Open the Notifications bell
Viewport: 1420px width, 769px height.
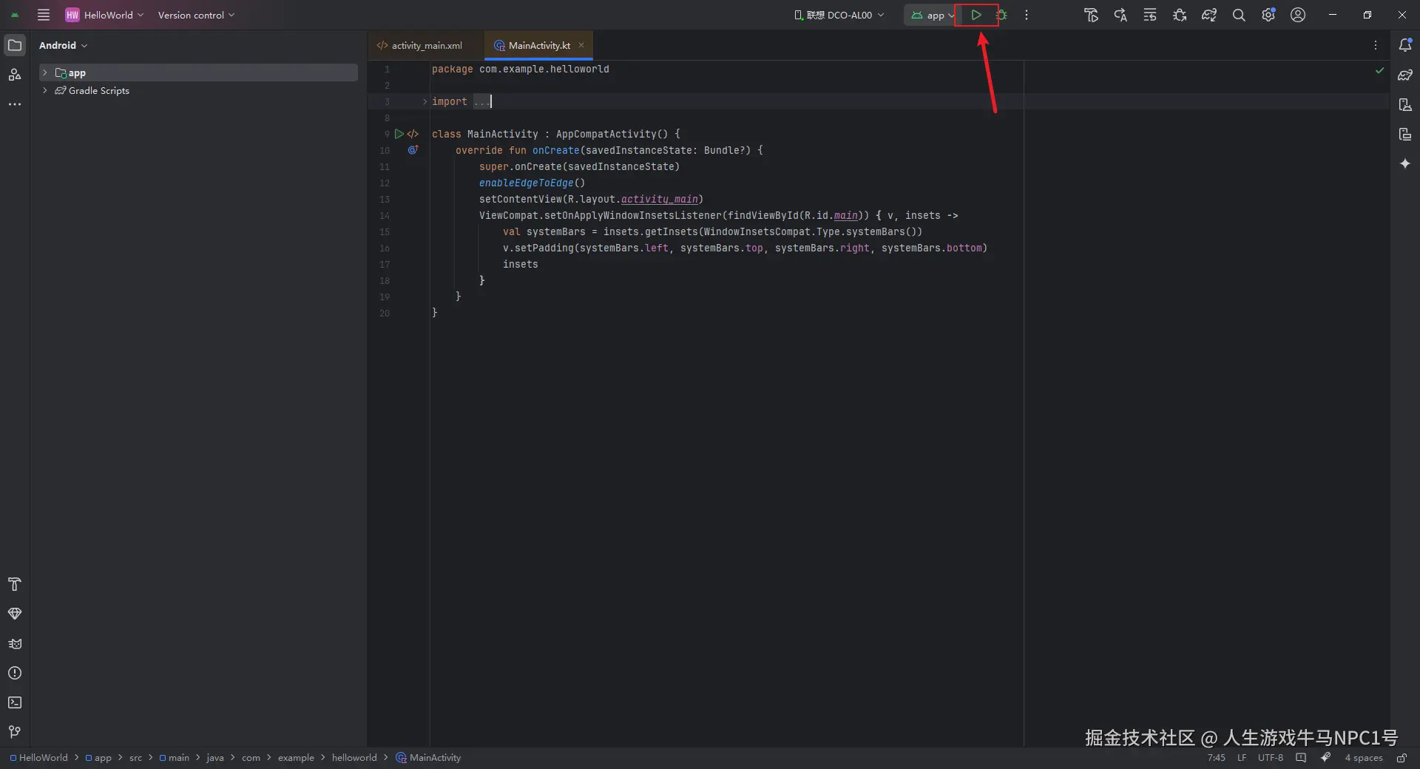click(x=1405, y=45)
